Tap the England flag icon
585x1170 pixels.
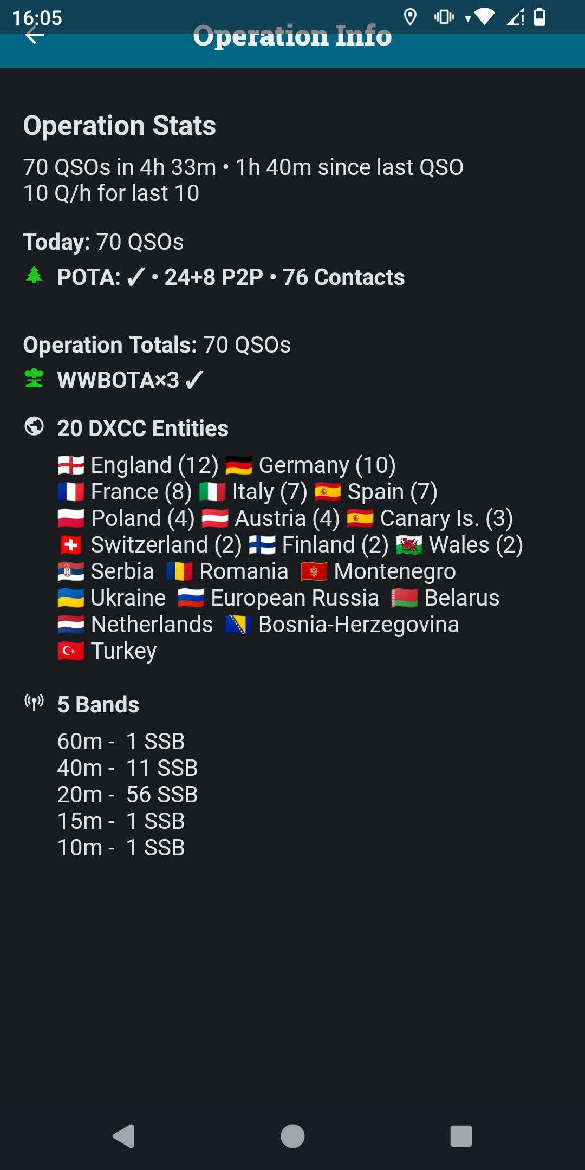click(x=71, y=465)
